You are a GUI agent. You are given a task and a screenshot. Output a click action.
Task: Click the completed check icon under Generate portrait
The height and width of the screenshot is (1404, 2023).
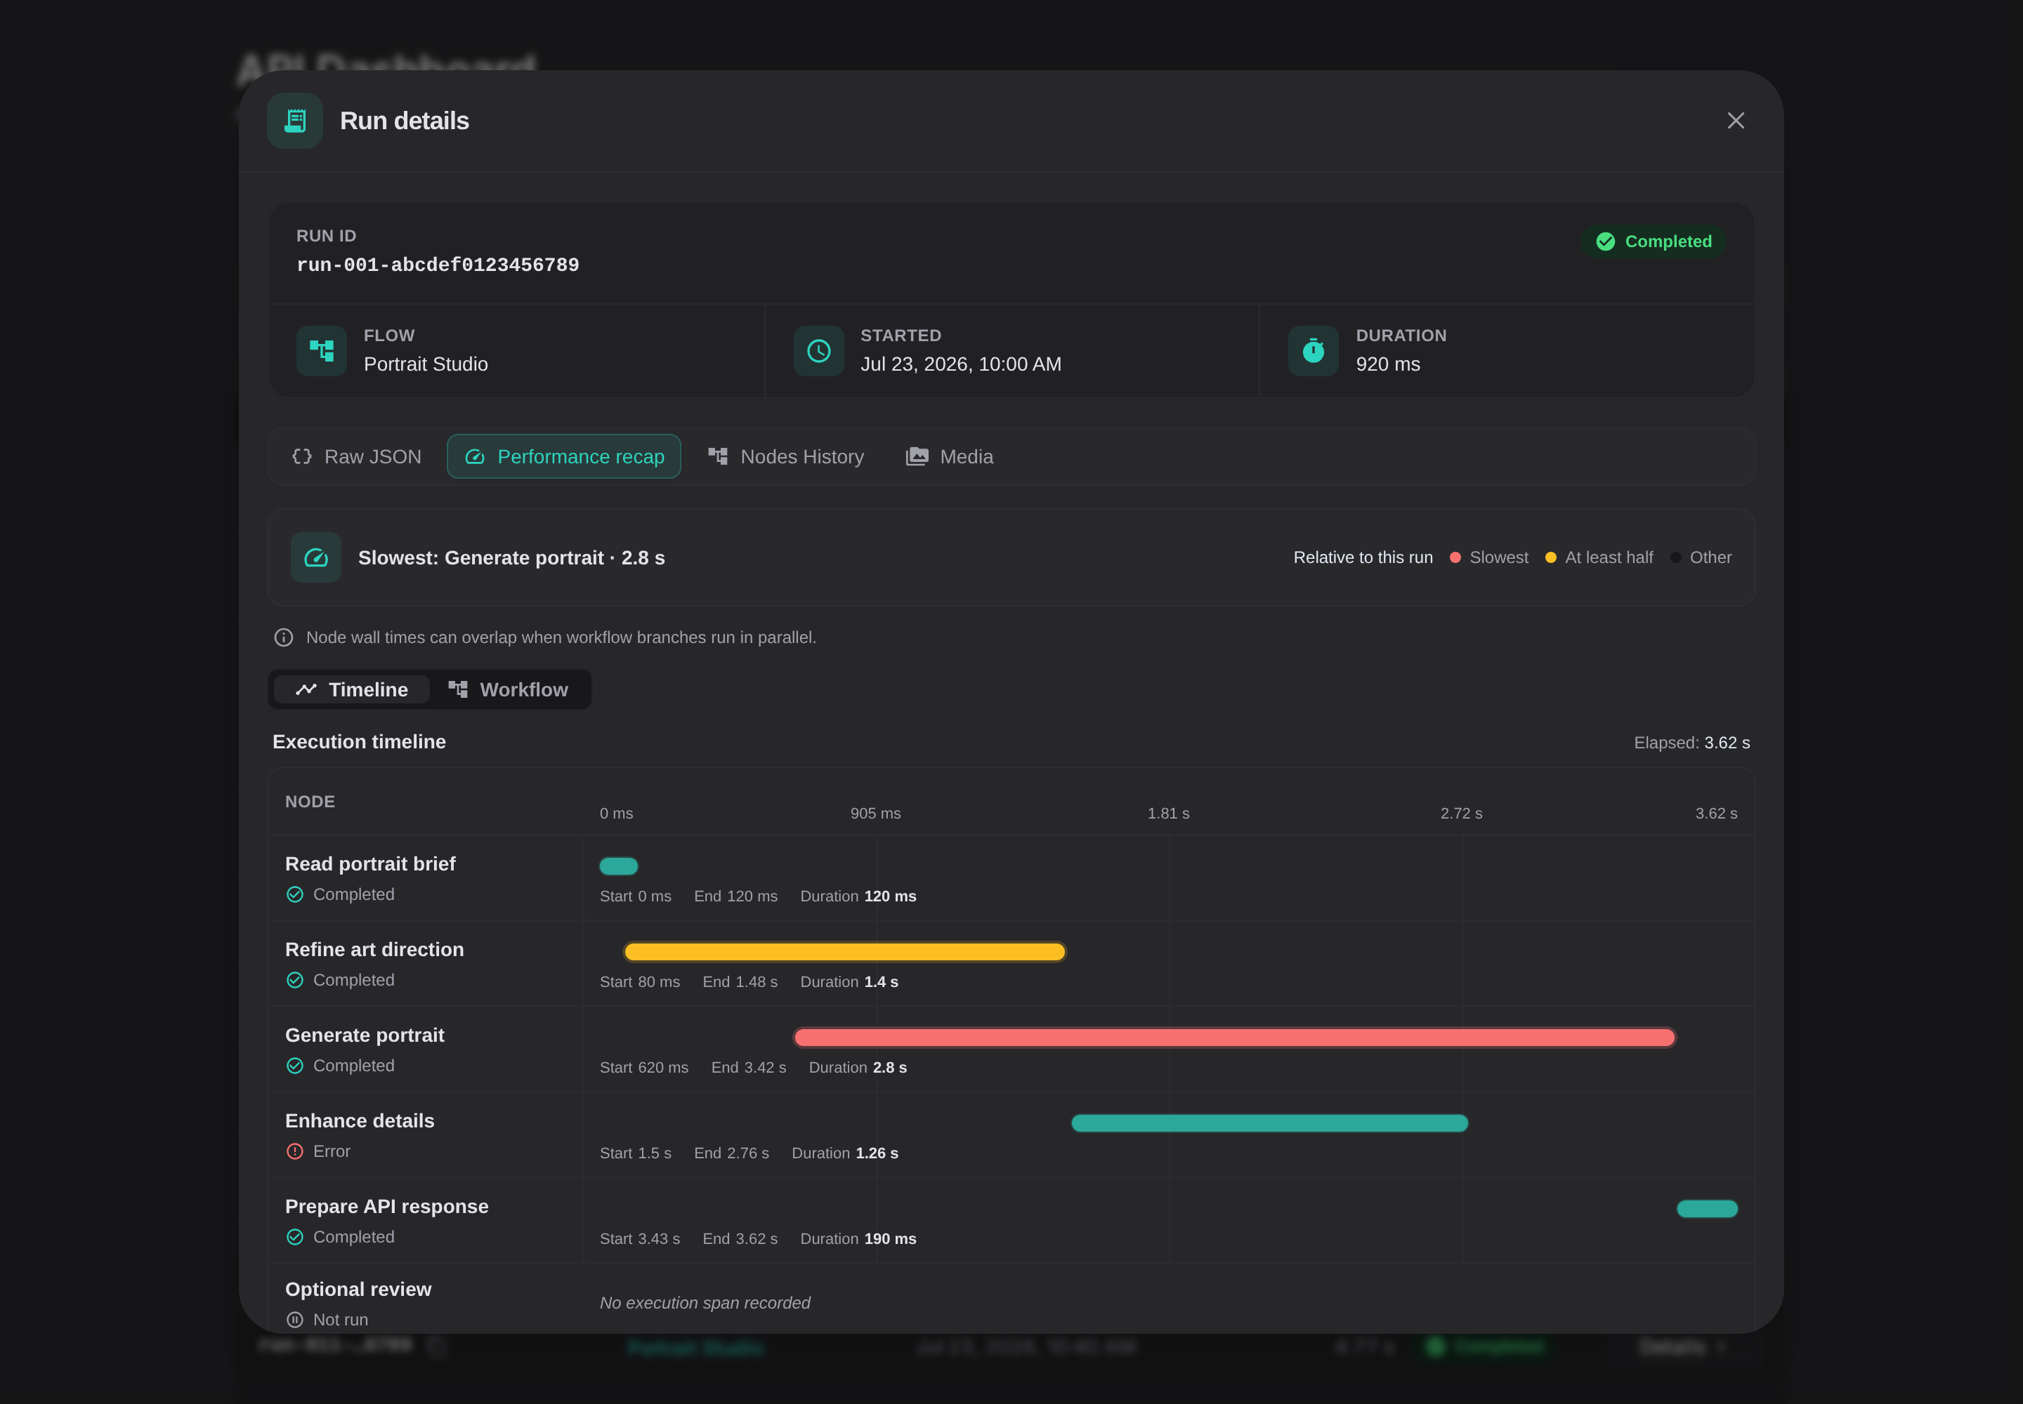point(295,1066)
